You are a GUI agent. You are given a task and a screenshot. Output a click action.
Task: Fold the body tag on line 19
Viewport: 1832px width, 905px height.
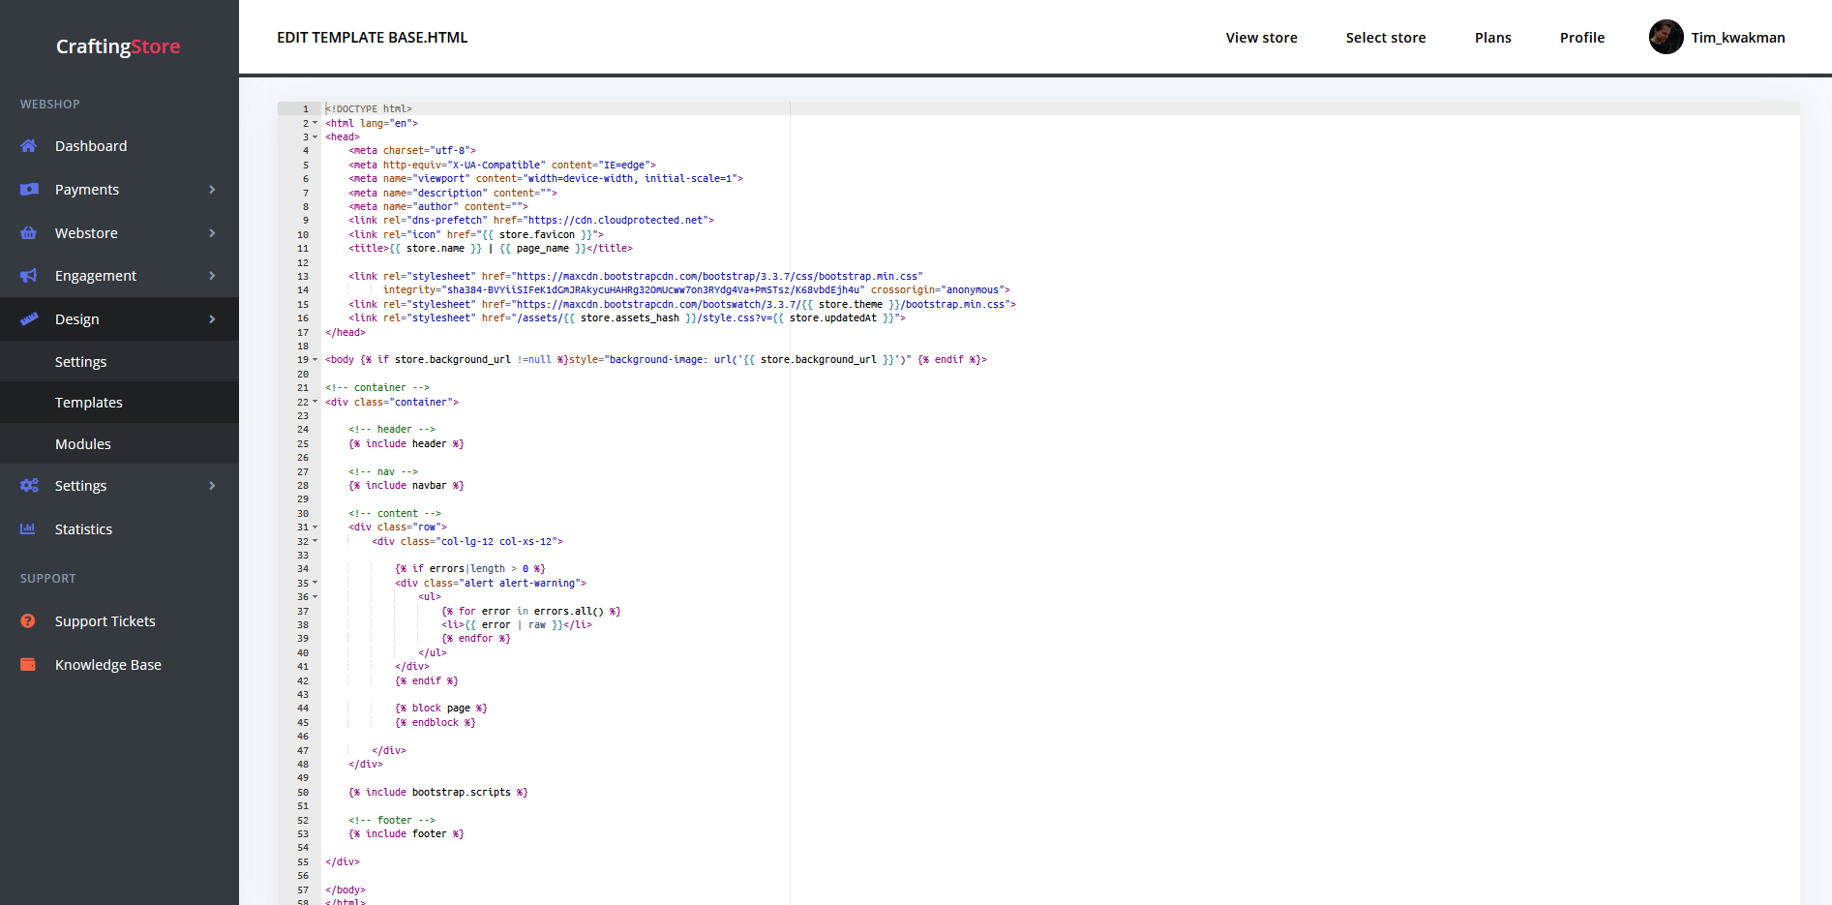click(315, 360)
